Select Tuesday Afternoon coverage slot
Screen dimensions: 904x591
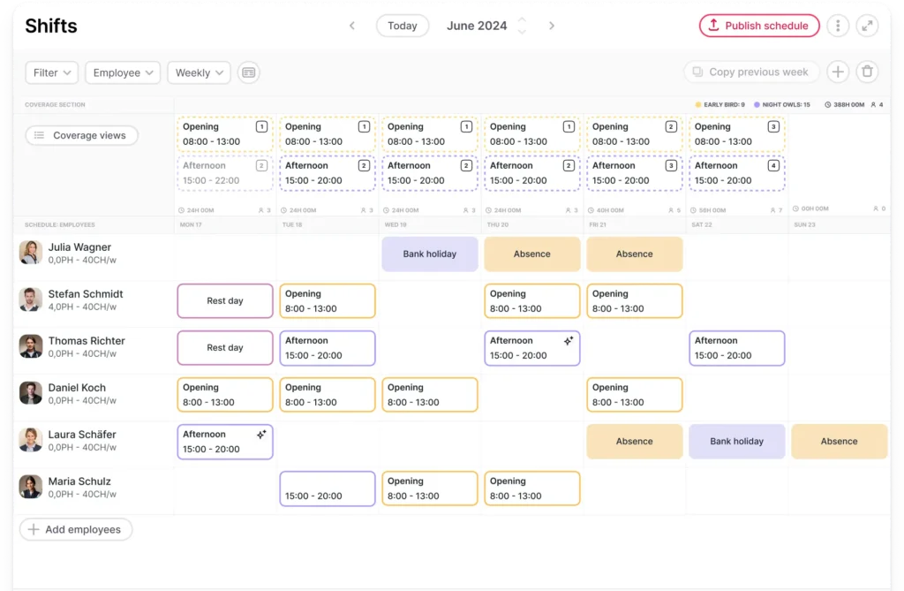(x=328, y=172)
